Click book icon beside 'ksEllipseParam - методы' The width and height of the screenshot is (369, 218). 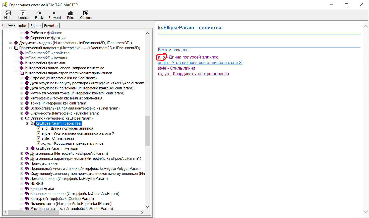pos(33,148)
